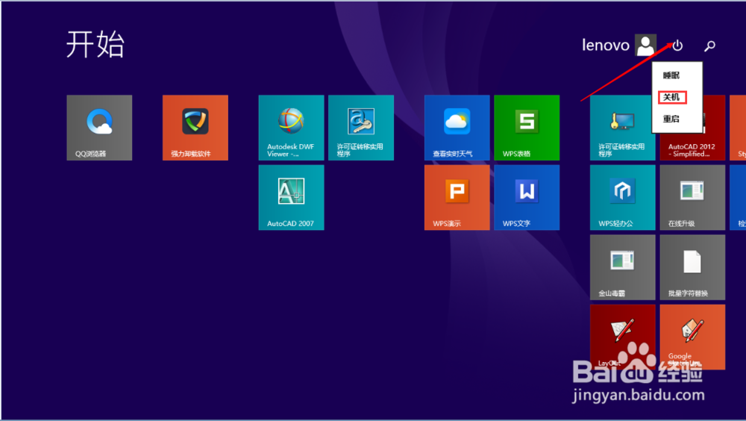Click the lenovo user account avatar
Image resolution: width=746 pixels, height=421 pixels.
point(645,46)
